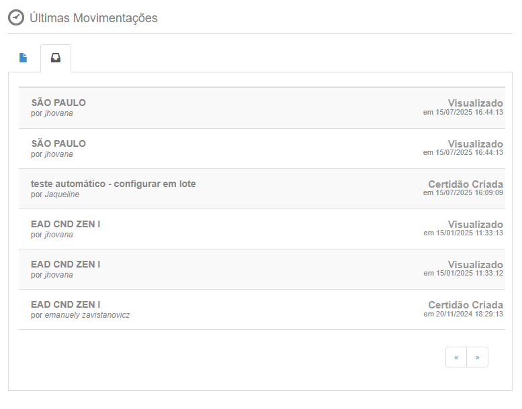
Task: Open the blue document icon tab
Action: [23, 58]
